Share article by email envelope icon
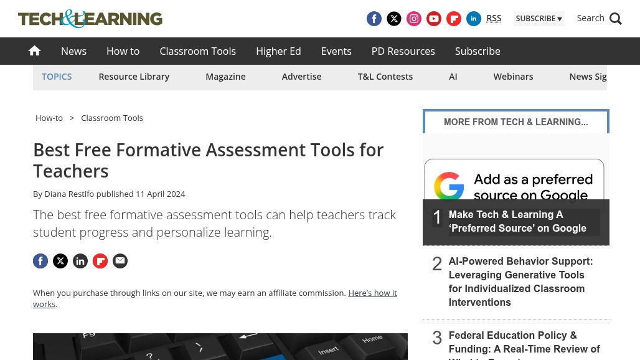 point(120,261)
